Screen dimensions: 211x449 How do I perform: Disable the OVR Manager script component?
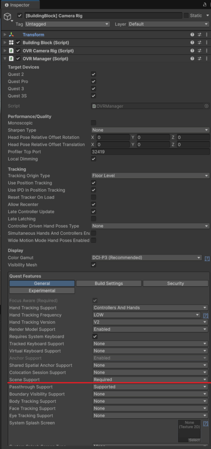click(18, 59)
